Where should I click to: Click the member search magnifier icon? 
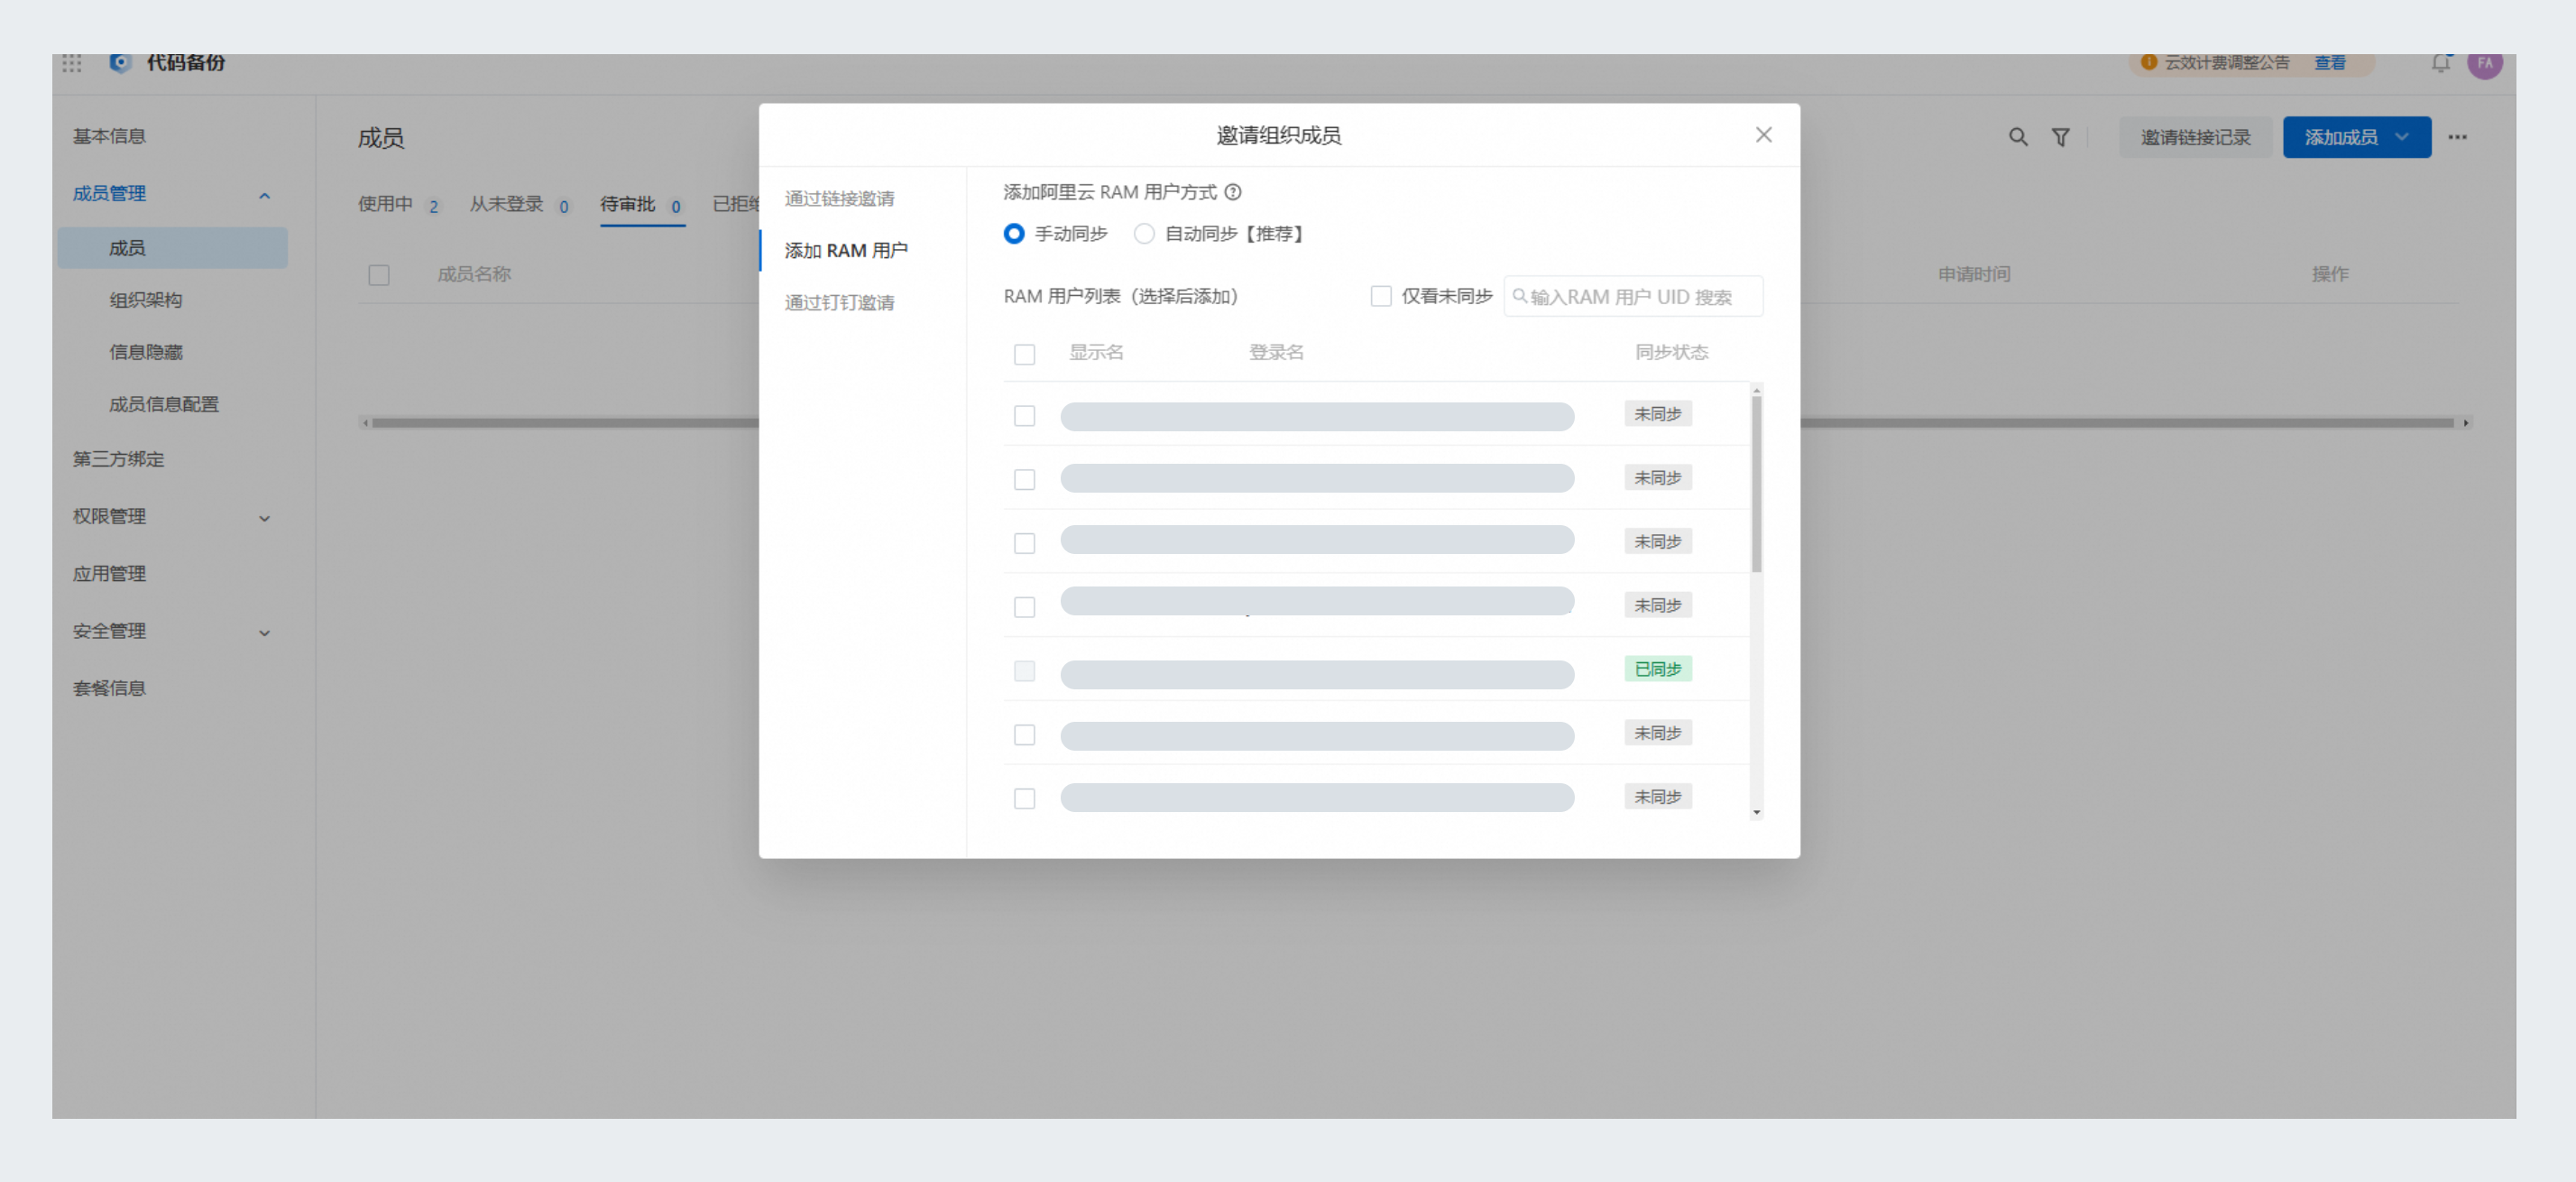[x=2018, y=137]
